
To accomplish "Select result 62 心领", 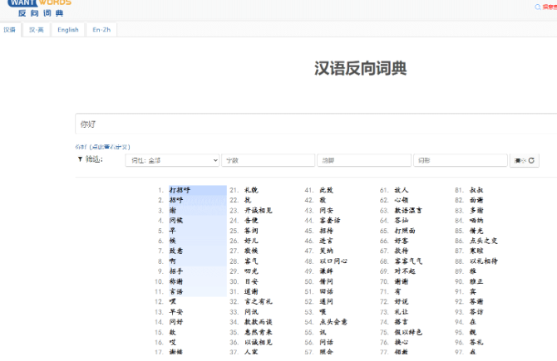I will coord(402,200).
